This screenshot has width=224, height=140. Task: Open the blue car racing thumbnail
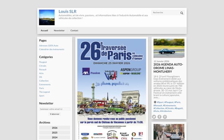pos(169,48)
